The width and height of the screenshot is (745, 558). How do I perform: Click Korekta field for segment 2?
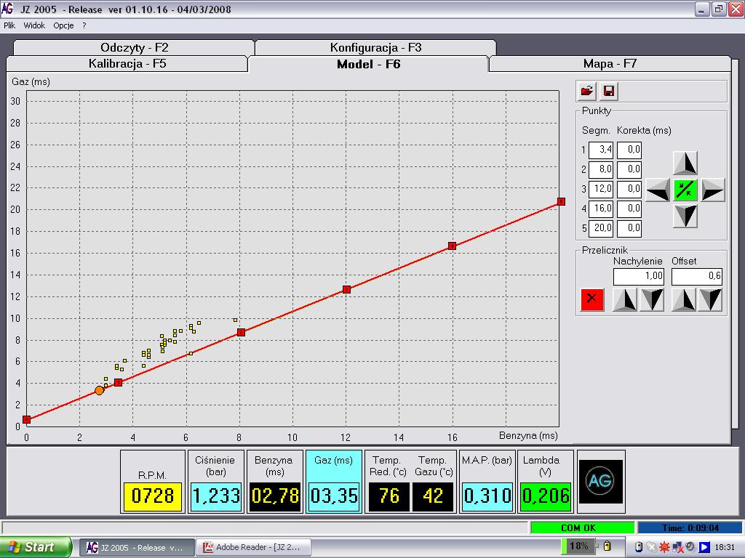click(x=629, y=169)
